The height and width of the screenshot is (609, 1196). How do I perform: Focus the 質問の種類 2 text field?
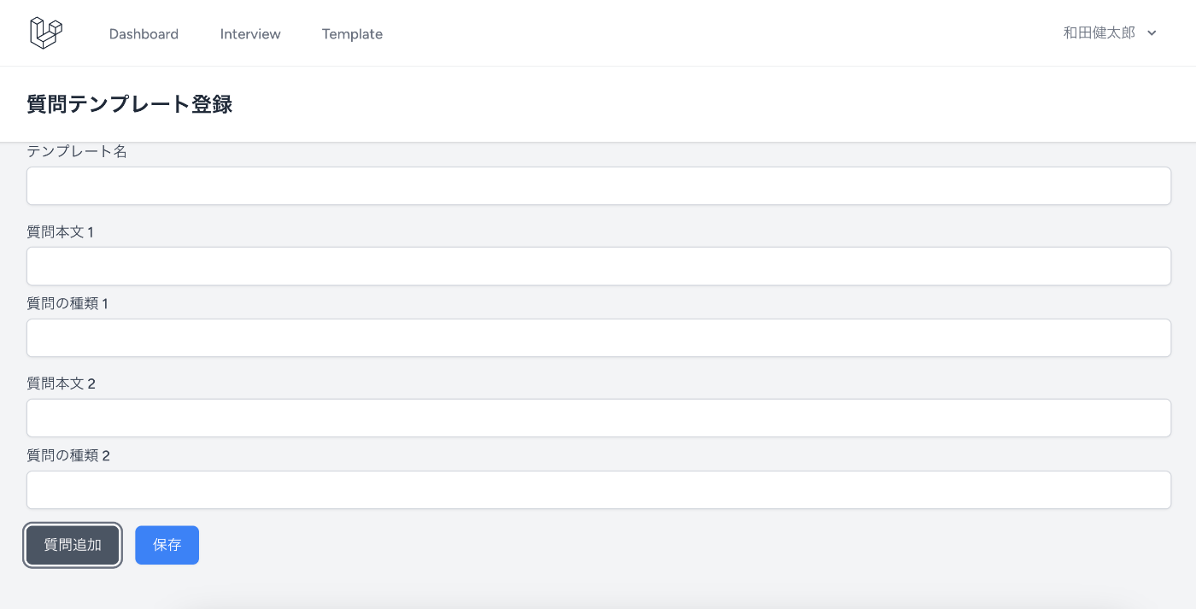(x=598, y=489)
